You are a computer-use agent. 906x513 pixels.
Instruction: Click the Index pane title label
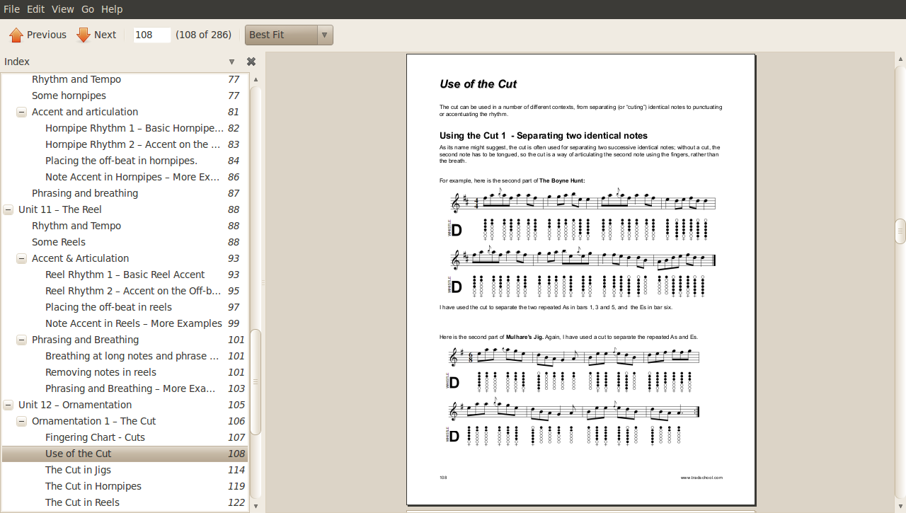(17, 62)
